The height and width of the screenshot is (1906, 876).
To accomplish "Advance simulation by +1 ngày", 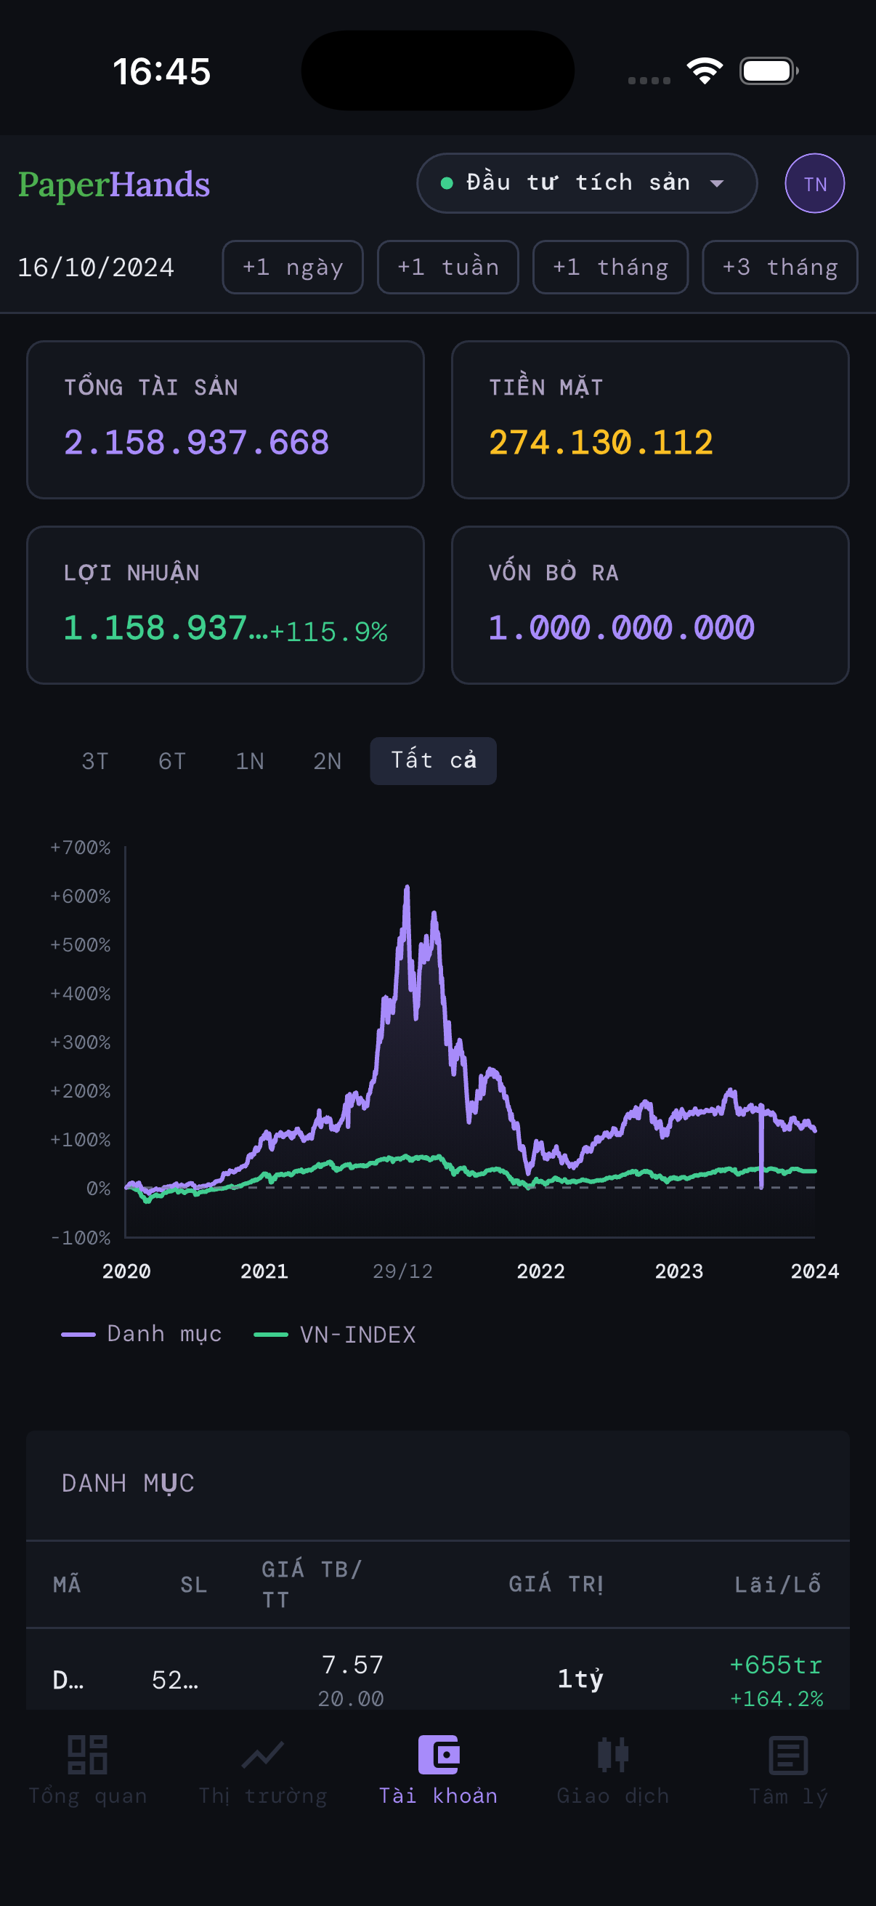I will click(x=293, y=267).
